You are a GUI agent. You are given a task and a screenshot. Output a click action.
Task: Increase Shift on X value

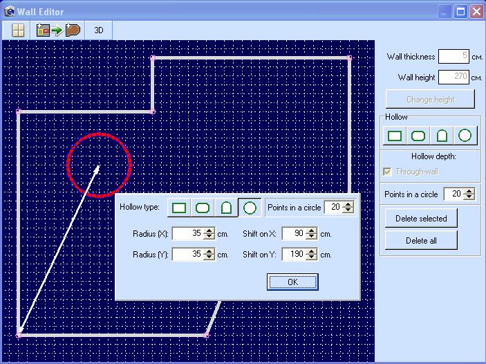coord(311,230)
